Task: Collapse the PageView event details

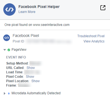Action: click(x=5, y=50)
